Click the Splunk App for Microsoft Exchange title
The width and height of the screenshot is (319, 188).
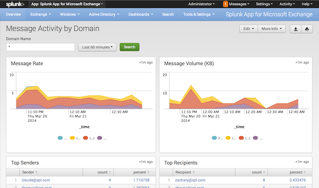(x=269, y=15)
